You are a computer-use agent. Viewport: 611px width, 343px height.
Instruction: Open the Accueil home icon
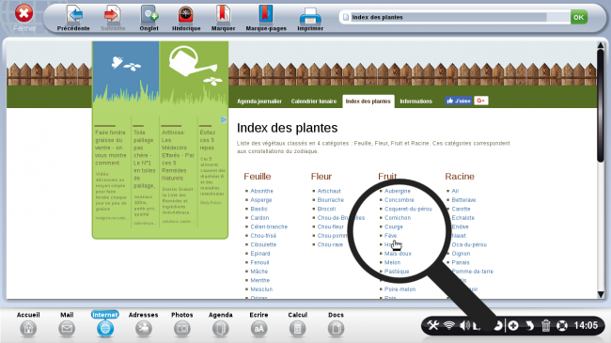(28, 329)
